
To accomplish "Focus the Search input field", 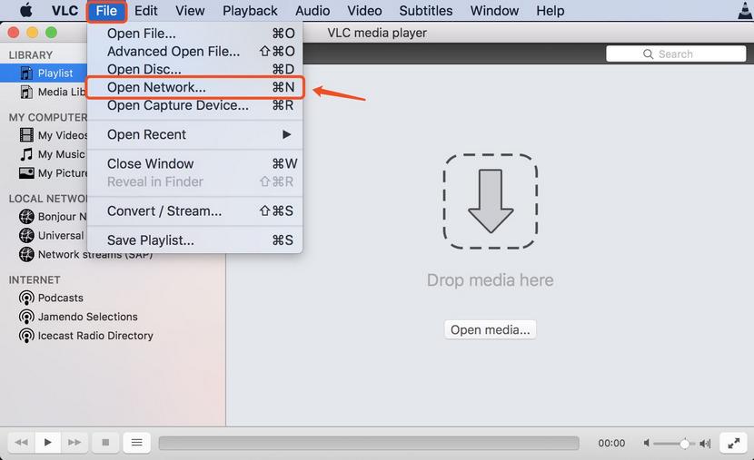I will (x=676, y=54).
